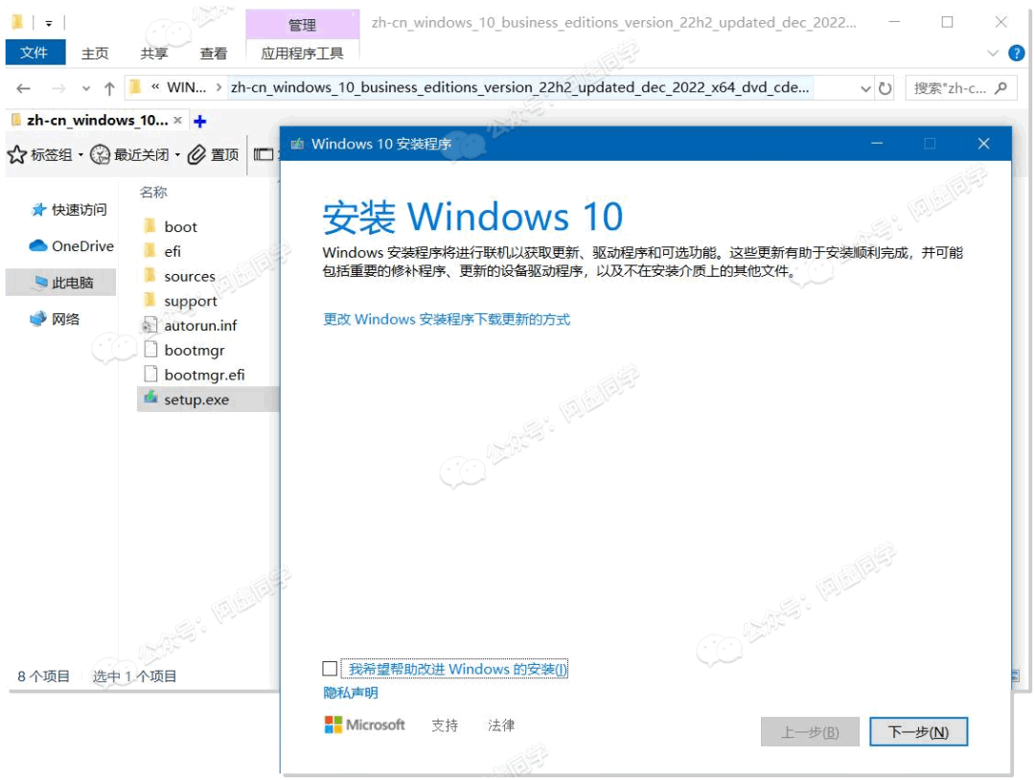This screenshot has height=780, width=1035.
Task: Close the zh-cn_windows_10 folder tab
Action: [x=177, y=120]
